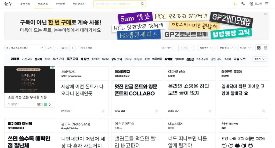Screen dimensions: 275x148
Task: Decrease font size with minus button
Action: coord(56,48)
